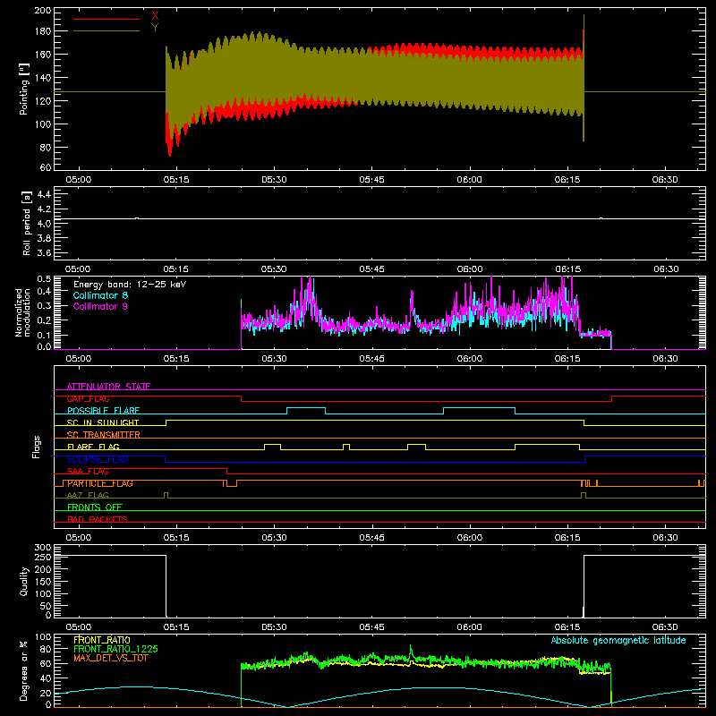Image resolution: width=716 pixels, height=716 pixels.
Task: Click the Flags vertical axis title
Action: (37, 447)
